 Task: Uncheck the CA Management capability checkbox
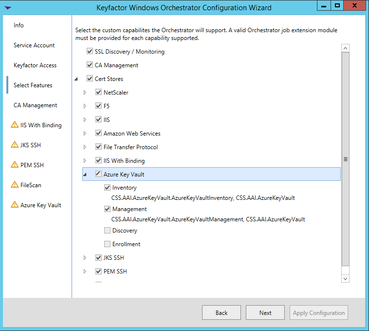tap(90, 65)
